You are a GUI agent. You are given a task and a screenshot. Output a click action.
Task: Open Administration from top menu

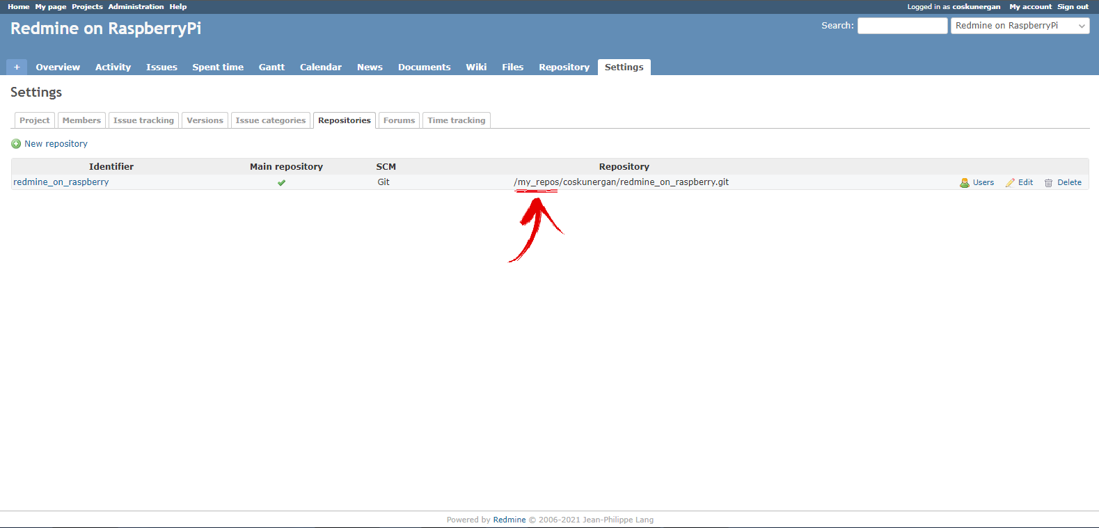[x=136, y=7]
